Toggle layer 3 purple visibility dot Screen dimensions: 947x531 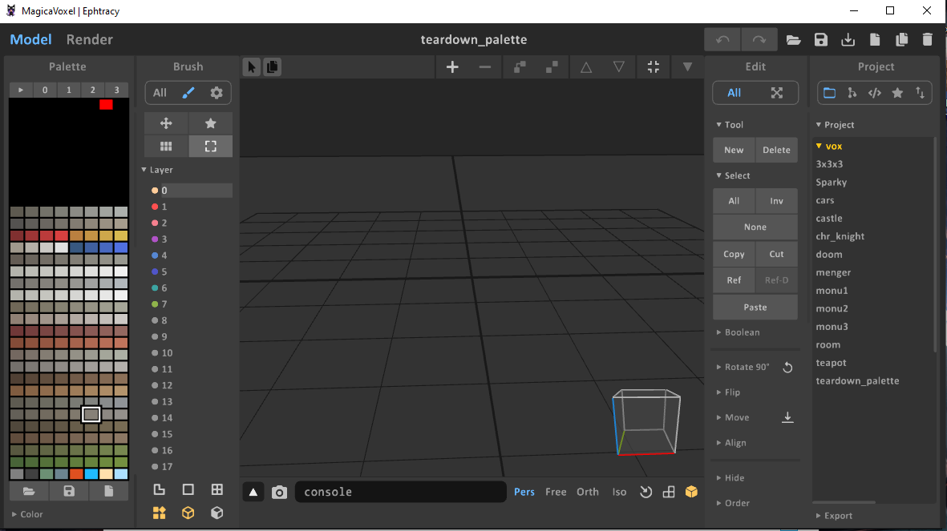coord(155,239)
